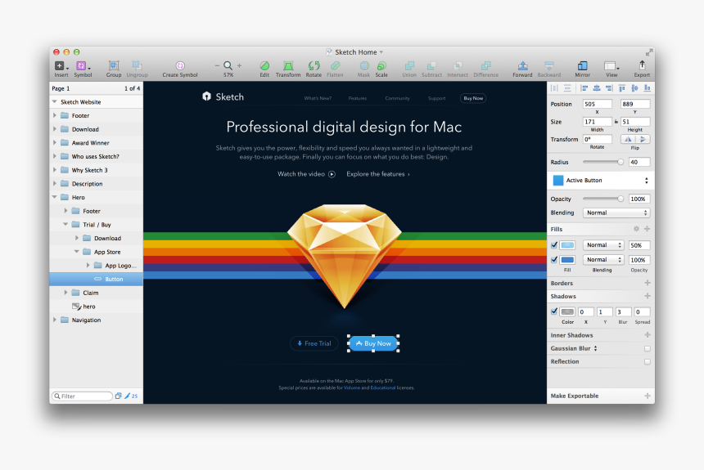
Task: Click the Export toolbar icon
Action: [642, 65]
